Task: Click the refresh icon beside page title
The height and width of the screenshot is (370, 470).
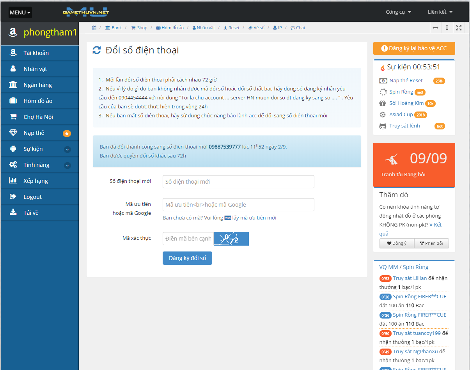Action: 96,50
